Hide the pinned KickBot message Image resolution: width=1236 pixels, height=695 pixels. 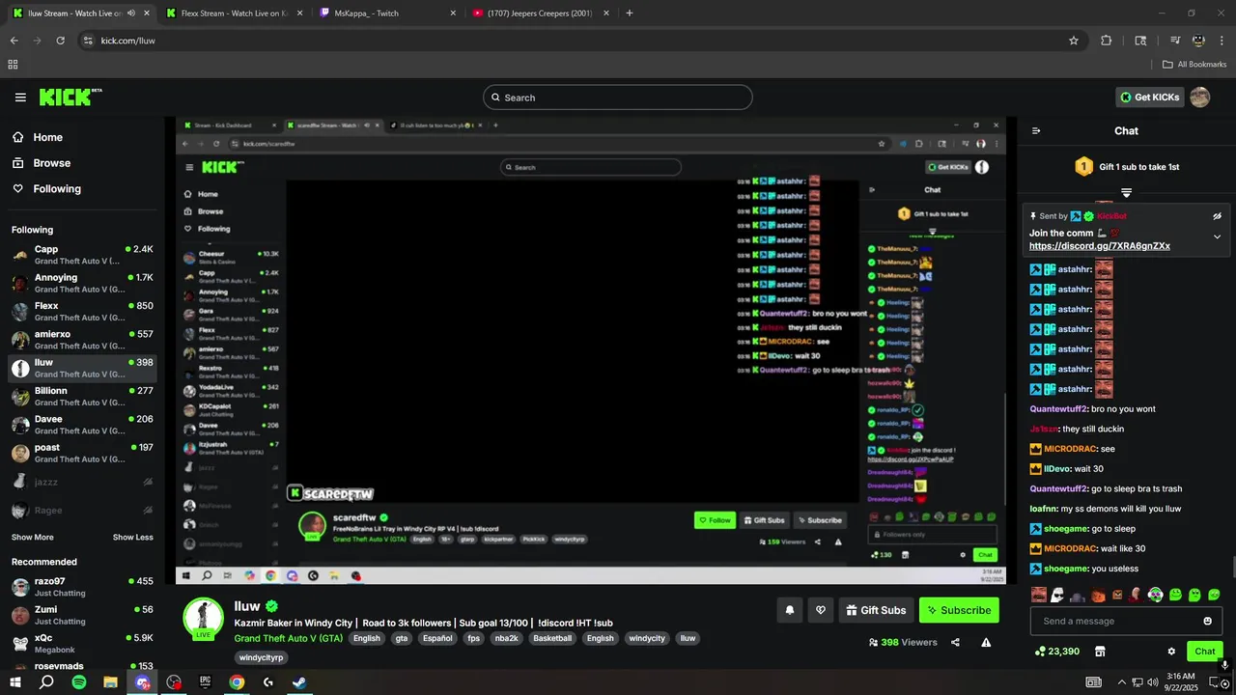[x=1217, y=216]
